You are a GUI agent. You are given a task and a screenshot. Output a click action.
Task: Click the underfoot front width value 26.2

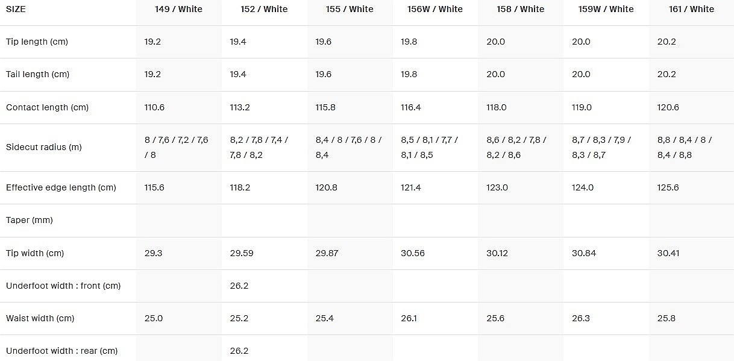(239, 286)
